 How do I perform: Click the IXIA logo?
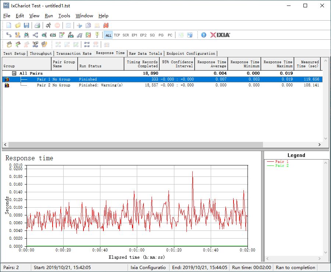tap(220, 35)
